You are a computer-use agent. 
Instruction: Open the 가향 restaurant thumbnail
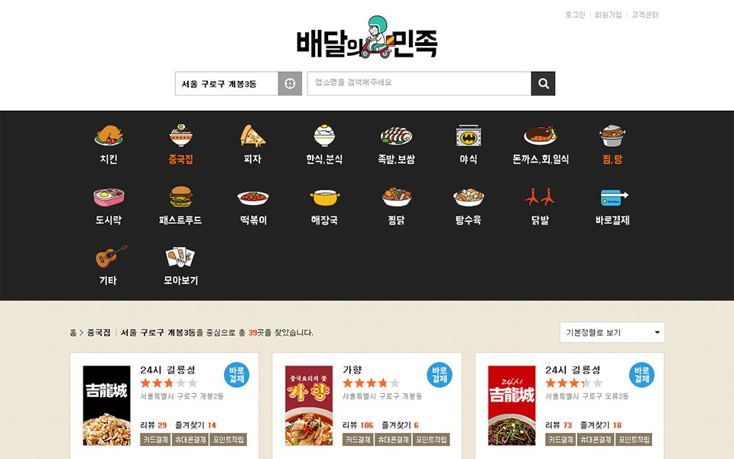[309, 405]
